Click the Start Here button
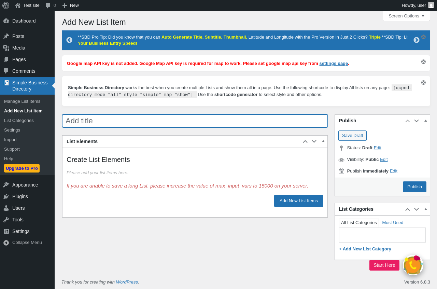 tap(384, 265)
